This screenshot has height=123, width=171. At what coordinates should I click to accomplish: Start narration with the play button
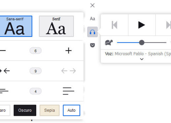(x=142, y=25)
